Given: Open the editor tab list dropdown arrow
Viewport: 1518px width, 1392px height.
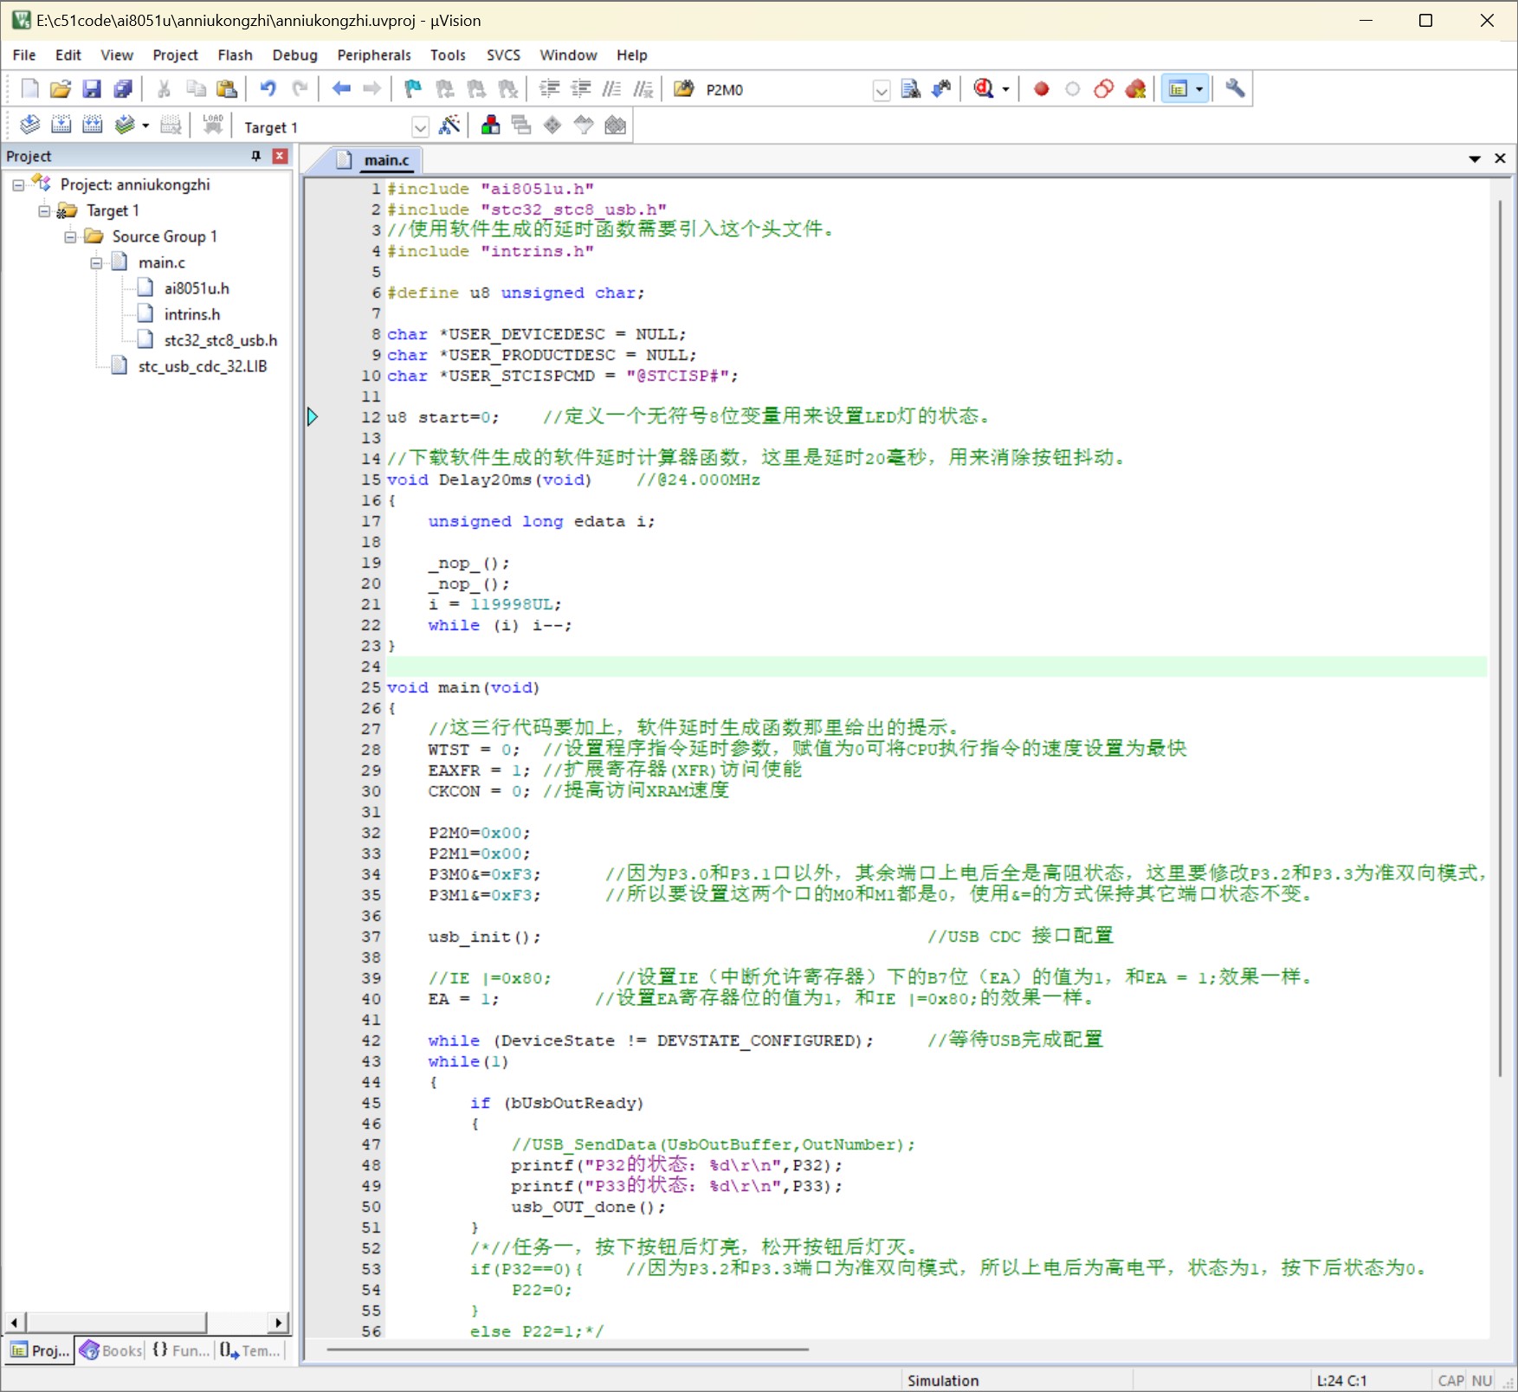Looking at the screenshot, I should [1475, 159].
